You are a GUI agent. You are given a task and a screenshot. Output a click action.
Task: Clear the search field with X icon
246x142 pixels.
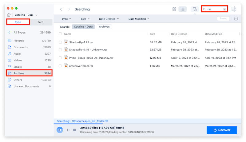pos(224,9)
